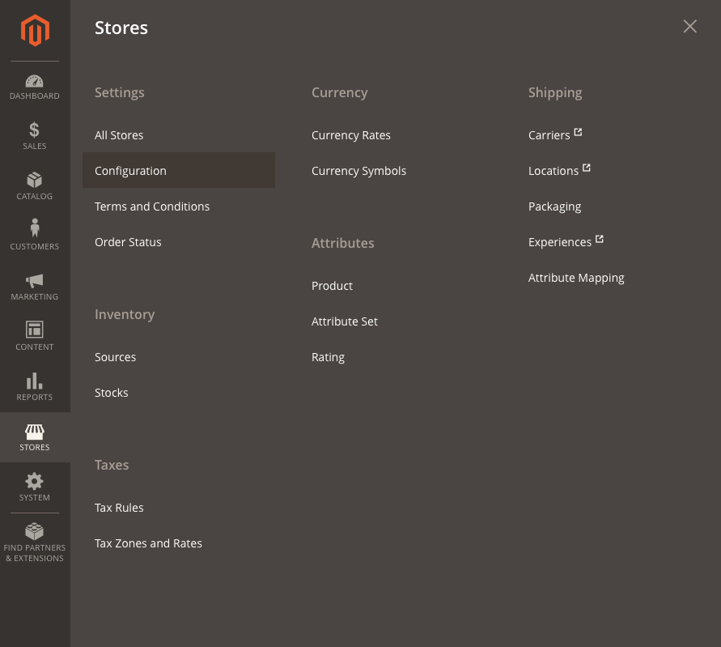Open the Marketing megaphone icon
The height and width of the screenshot is (647, 721).
tap(35, 280)
